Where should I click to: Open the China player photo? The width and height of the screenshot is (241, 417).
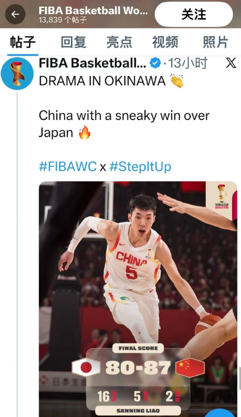click(138, 299)
